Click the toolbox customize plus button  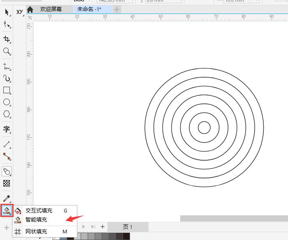(x=7, y=228)
